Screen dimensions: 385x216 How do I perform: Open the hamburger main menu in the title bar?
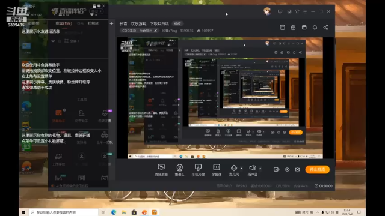pyautogui.click(x=305, y=11)
